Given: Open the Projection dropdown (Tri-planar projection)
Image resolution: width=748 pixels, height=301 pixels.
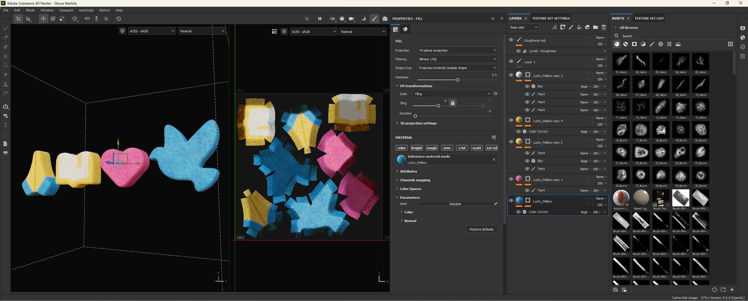Looking at the screenshot, I should [457, 50].
